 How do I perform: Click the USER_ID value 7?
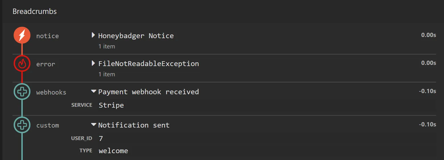[x=101, y=138]
